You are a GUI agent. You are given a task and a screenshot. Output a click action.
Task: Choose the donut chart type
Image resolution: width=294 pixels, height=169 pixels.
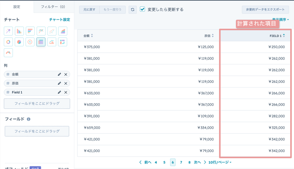[8, 42]
